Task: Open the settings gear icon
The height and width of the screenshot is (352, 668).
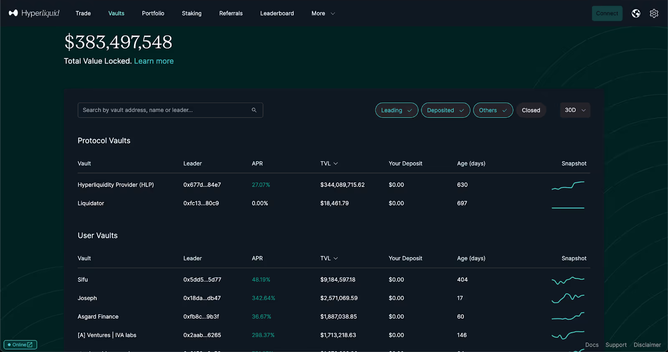Action: [x=654, y=13]
